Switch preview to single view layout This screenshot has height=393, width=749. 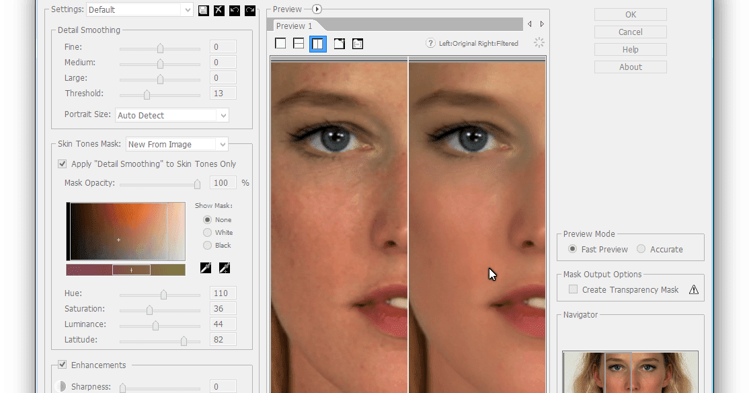[280, 43]
